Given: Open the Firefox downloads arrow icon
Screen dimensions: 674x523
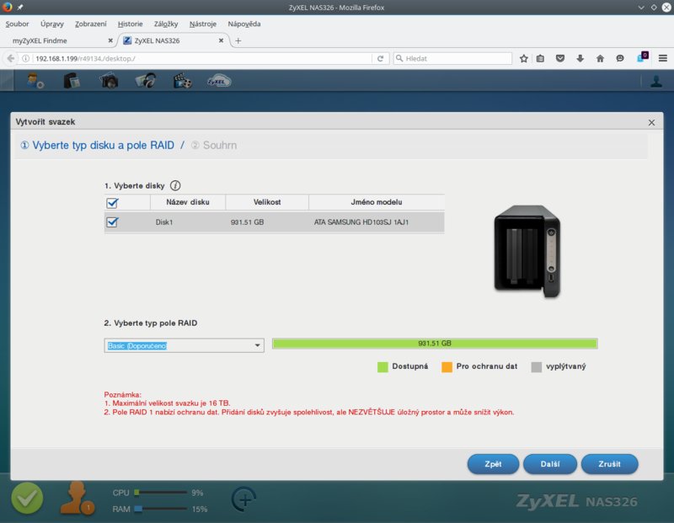Looking at the screenshot, I should pos(580,58).
